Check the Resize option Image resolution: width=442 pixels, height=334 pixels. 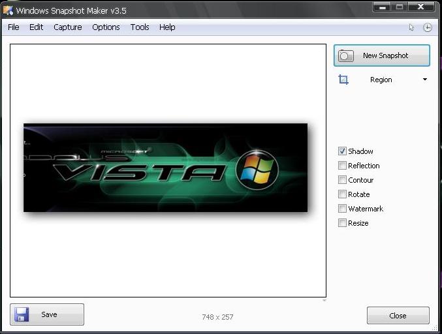[342, 223]
